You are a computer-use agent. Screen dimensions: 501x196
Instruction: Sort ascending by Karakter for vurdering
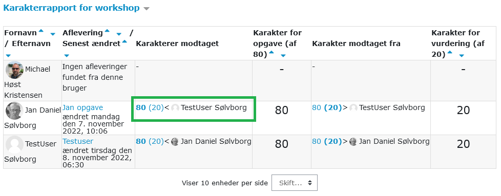(x=450, y=53)
